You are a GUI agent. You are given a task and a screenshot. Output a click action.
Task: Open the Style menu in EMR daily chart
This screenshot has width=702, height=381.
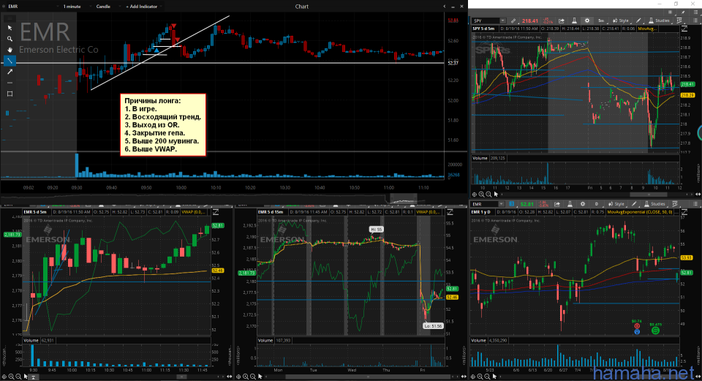click(616, 204)
